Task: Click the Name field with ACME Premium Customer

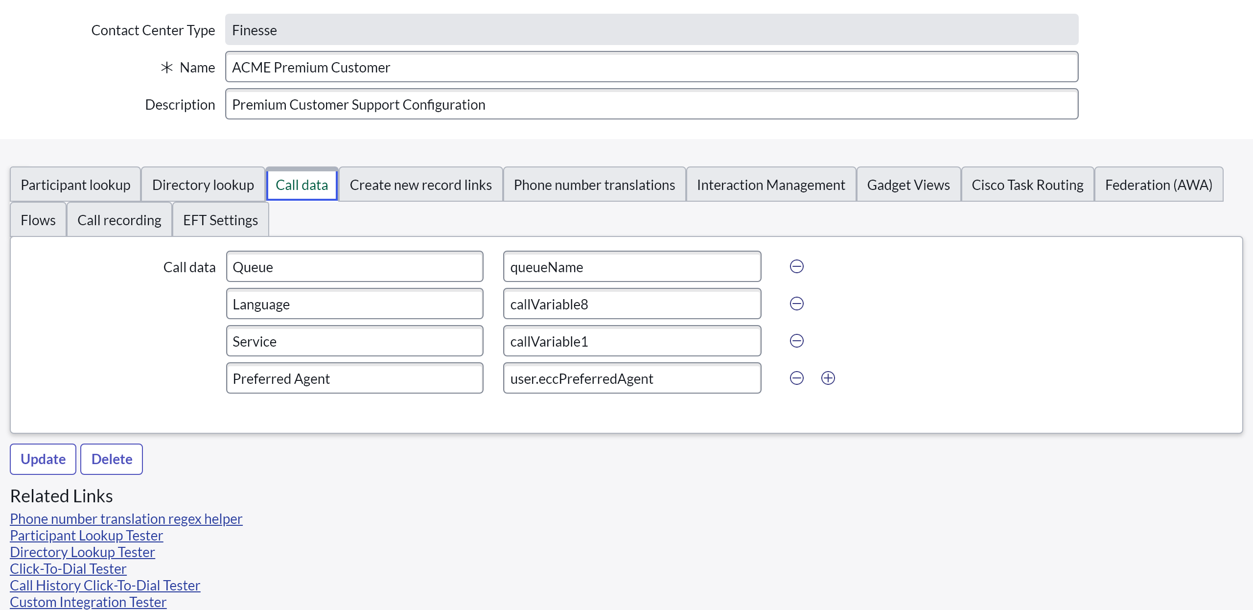Action: (x=651, y=67)
